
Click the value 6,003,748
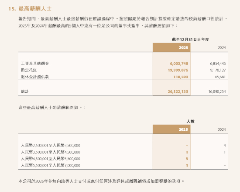coord(179,63)
